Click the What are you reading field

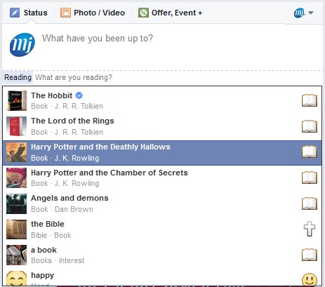tap(178, 77)
